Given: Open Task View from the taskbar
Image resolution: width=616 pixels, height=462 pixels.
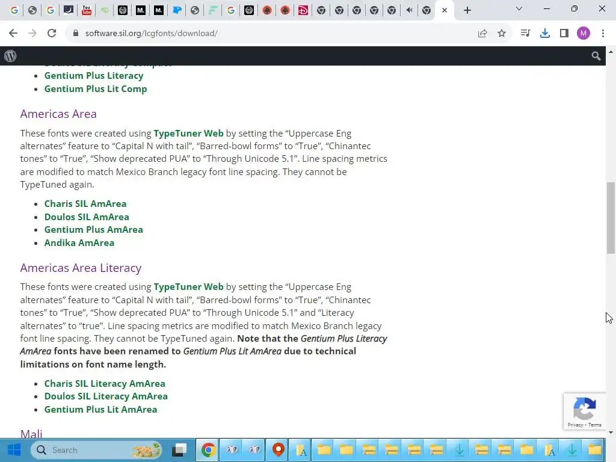Looking at the screenshot, I should coord(180,450).
